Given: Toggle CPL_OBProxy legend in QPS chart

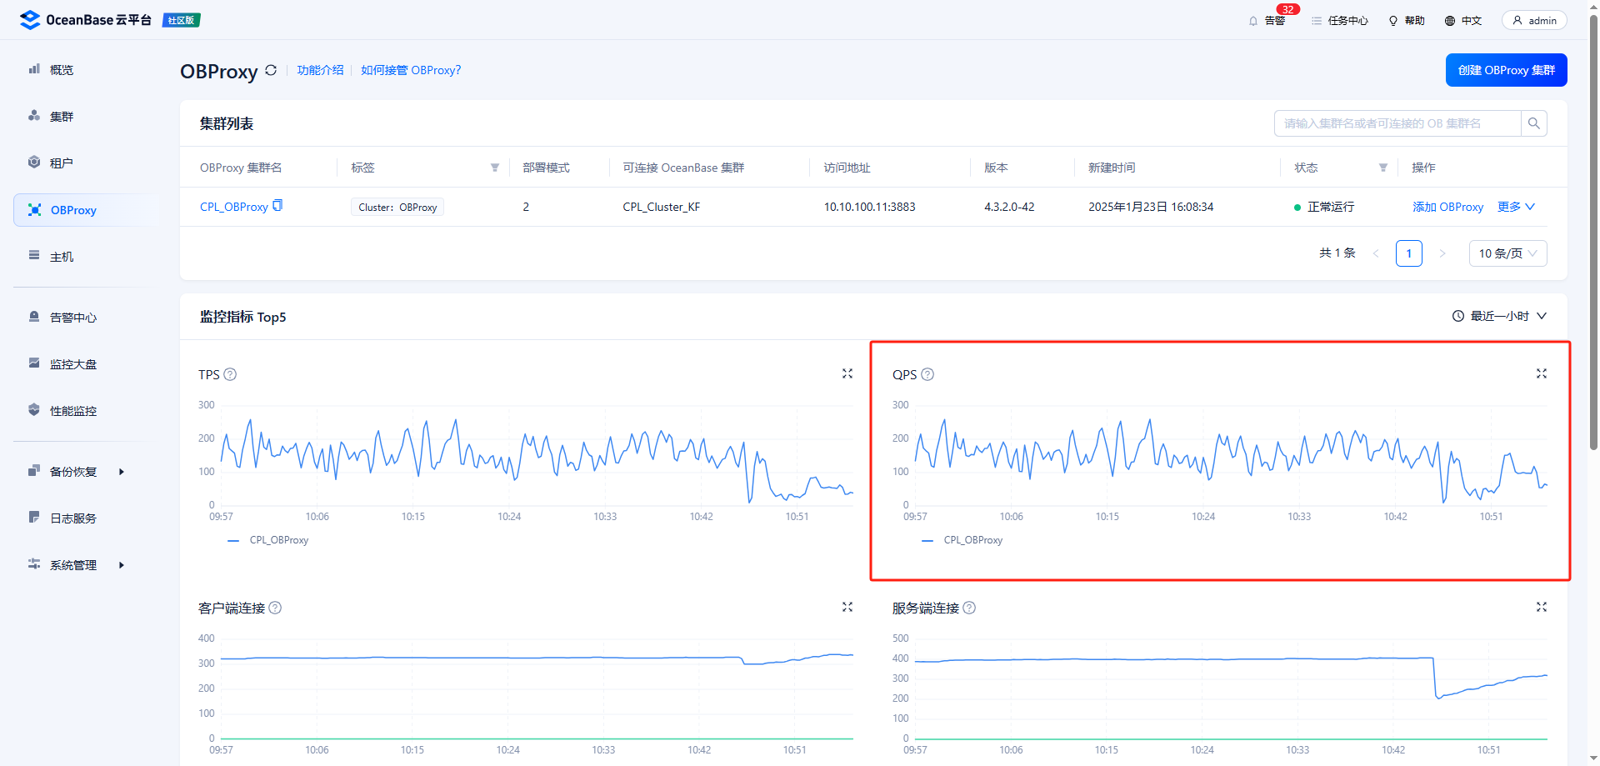Looking at the screenshot, I should pyautogui.click(x=962, y=540).
